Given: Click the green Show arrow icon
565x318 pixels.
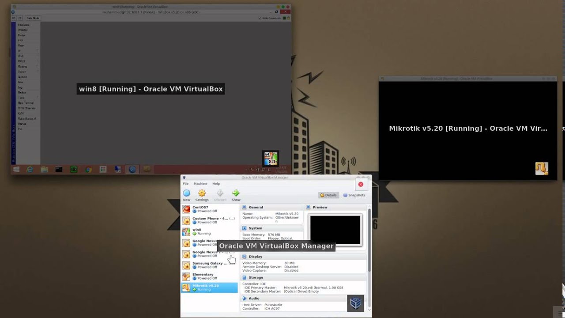Looking at the screenshot, I should 236,193.
